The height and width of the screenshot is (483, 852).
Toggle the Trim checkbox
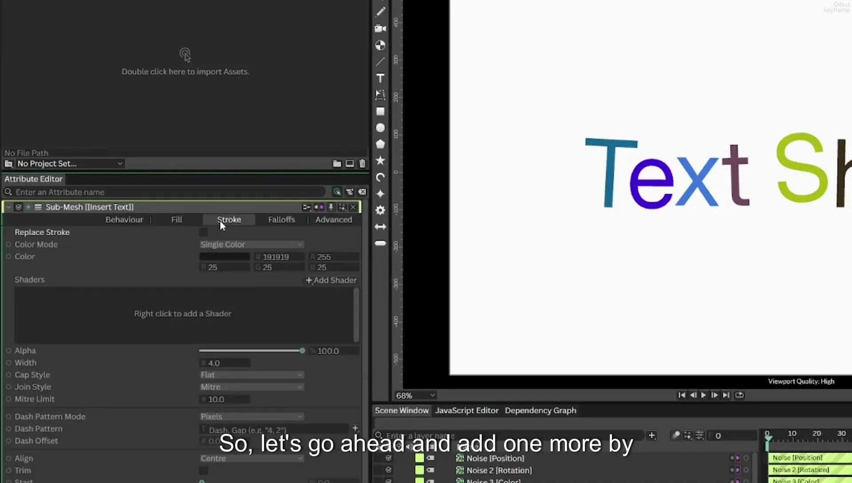[204, 471]
